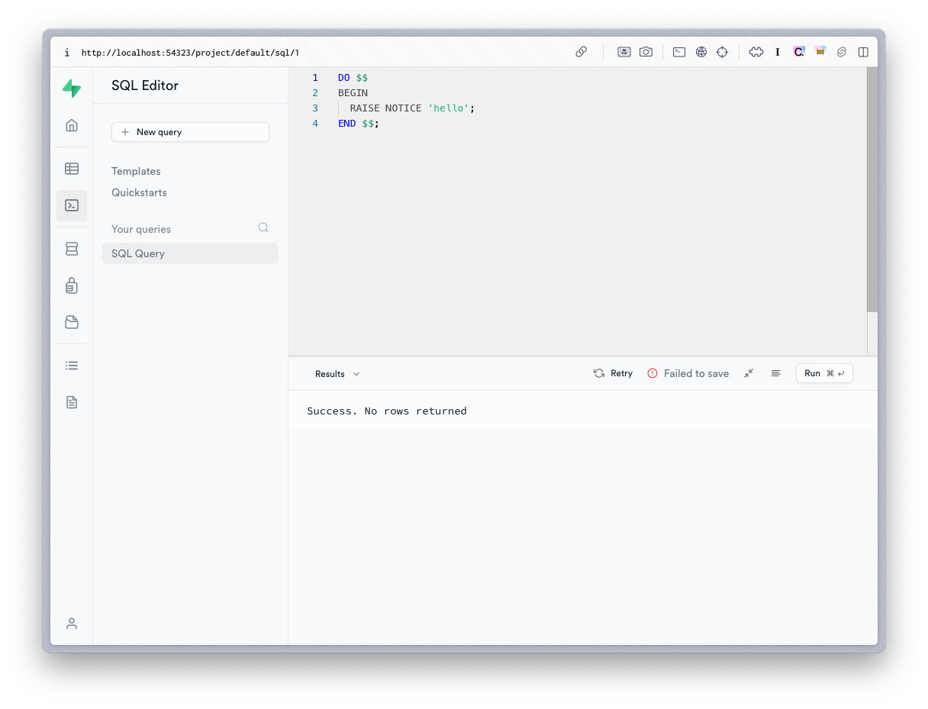
Task: Click the Supabase logo in the sidebar
Action: pos(72,89)
